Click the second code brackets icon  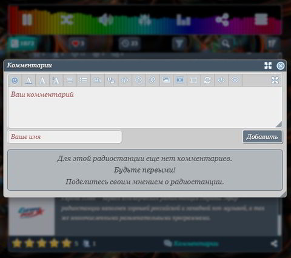pyautogui.click(x=221, y=81)
